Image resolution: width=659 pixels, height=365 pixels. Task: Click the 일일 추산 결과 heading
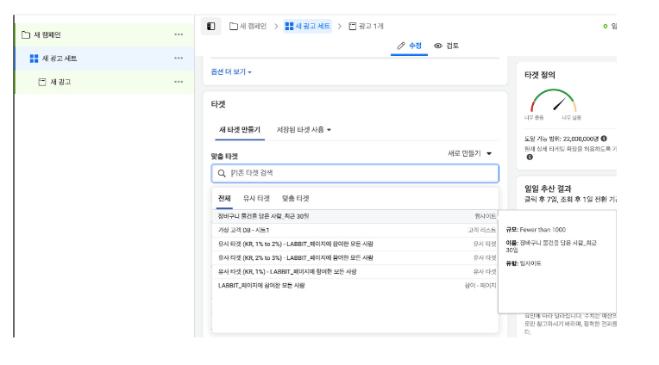coord(548,189)
